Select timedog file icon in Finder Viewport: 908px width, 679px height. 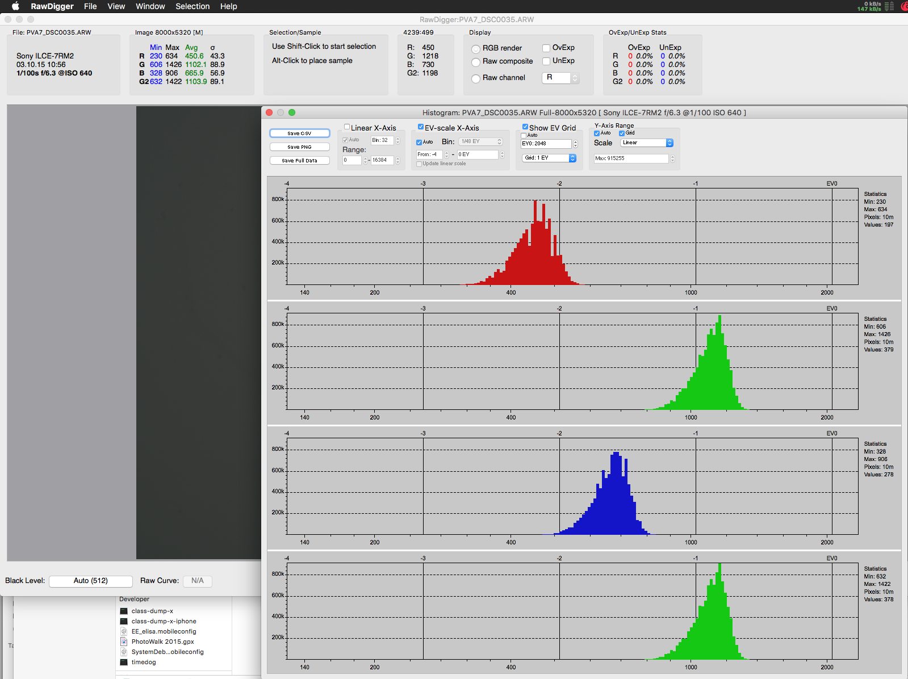tap(124, 662)
